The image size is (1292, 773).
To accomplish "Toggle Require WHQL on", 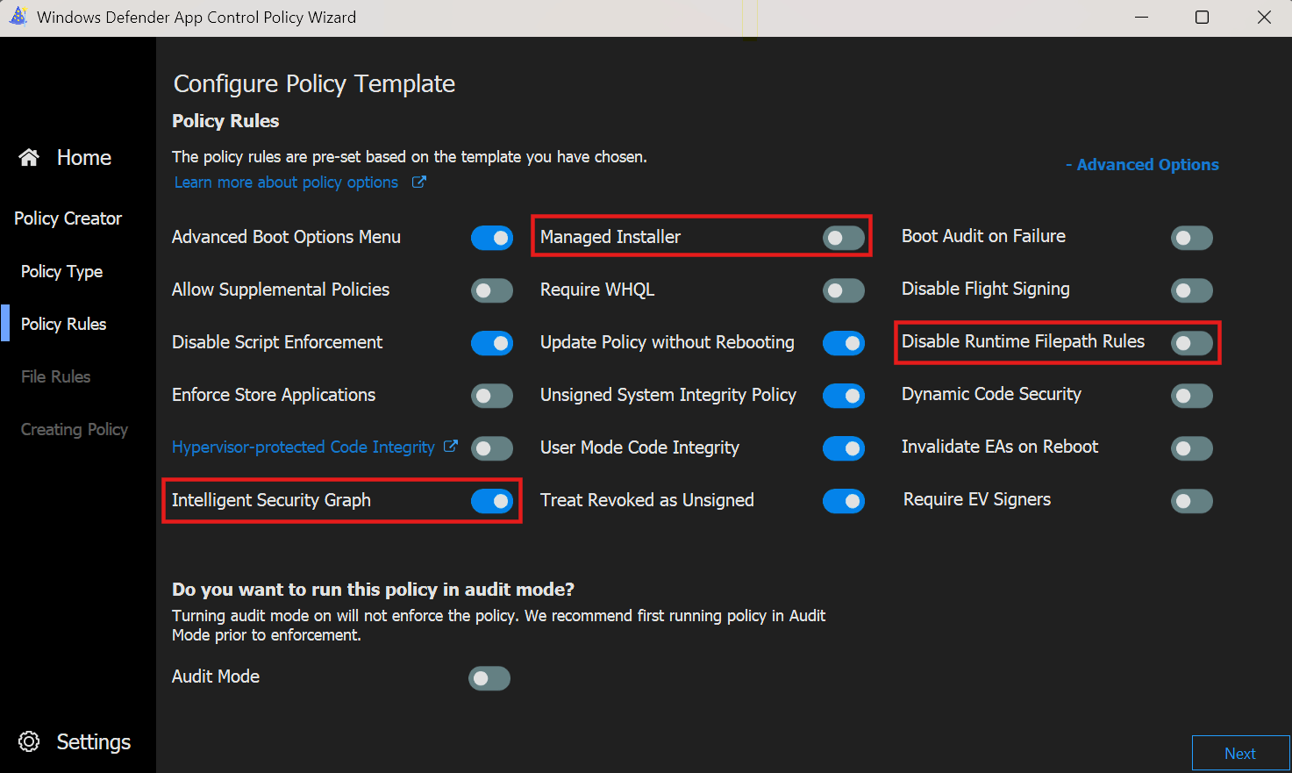I will tap(843, 290).
